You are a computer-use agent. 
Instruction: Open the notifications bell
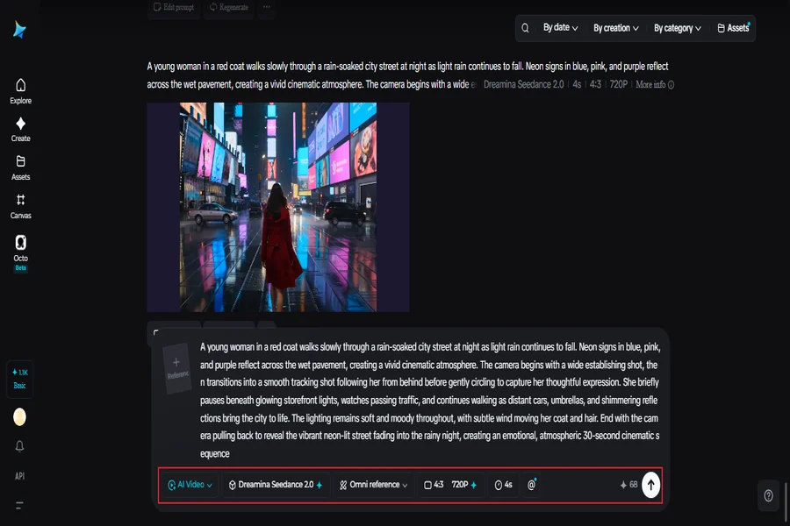point(19,446)
